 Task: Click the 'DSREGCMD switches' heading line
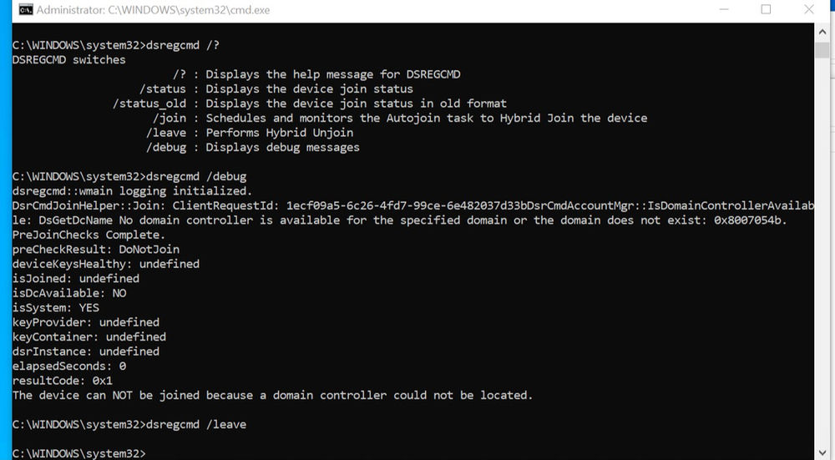[x=69, y=59]
